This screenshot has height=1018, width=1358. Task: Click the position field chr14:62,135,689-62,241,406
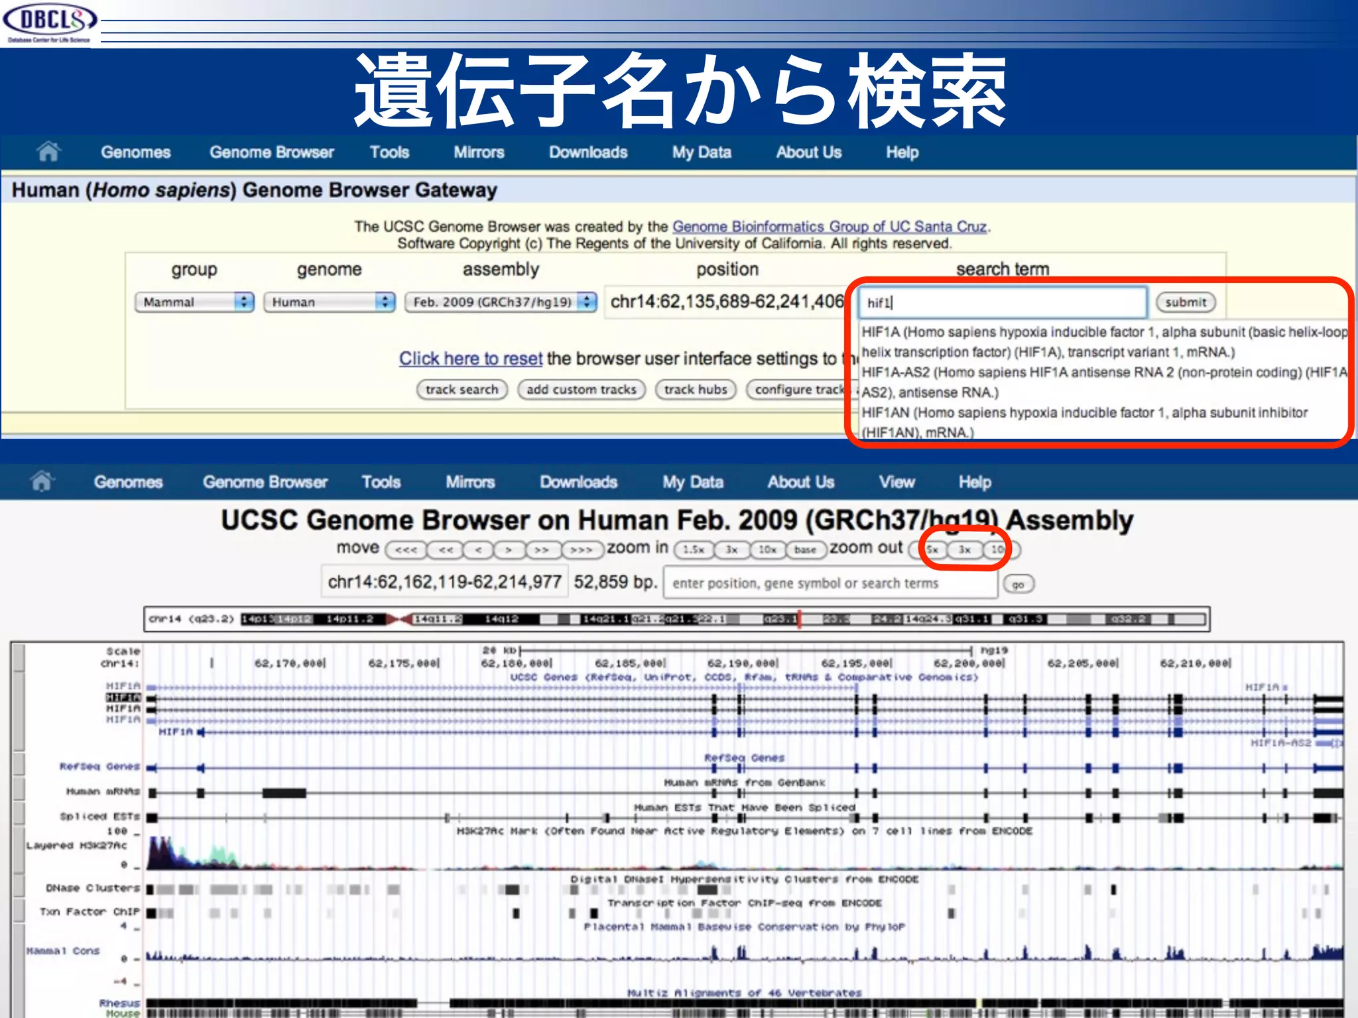point(727,302)
